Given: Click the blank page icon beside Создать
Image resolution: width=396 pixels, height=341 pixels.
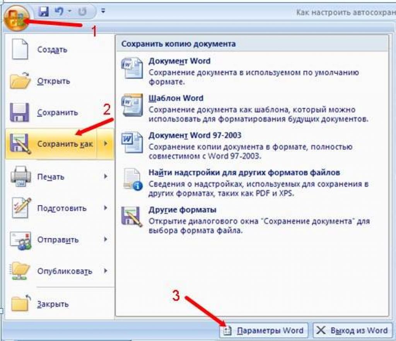Looking at the screenshot, I should (20, 49).
